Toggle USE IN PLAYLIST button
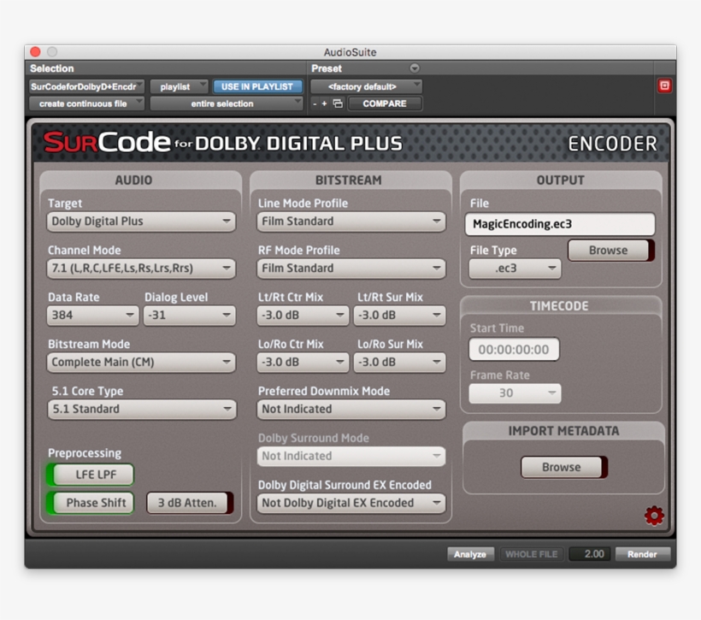This screenshot has width=701, height=620. click(257, 86)
